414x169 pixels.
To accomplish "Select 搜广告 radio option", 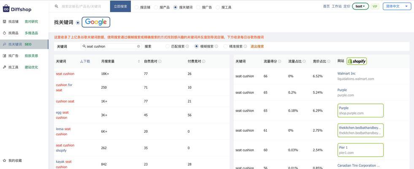I will 198,8.
